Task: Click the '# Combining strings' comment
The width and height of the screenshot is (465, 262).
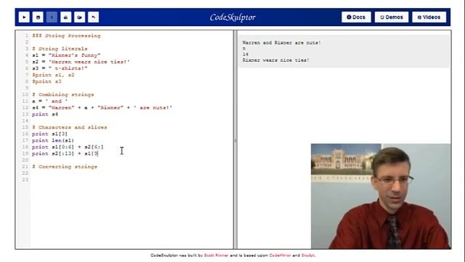Action: [63, 95]
